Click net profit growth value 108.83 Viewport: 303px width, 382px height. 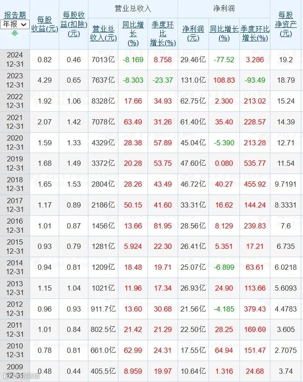coord(224,80)
